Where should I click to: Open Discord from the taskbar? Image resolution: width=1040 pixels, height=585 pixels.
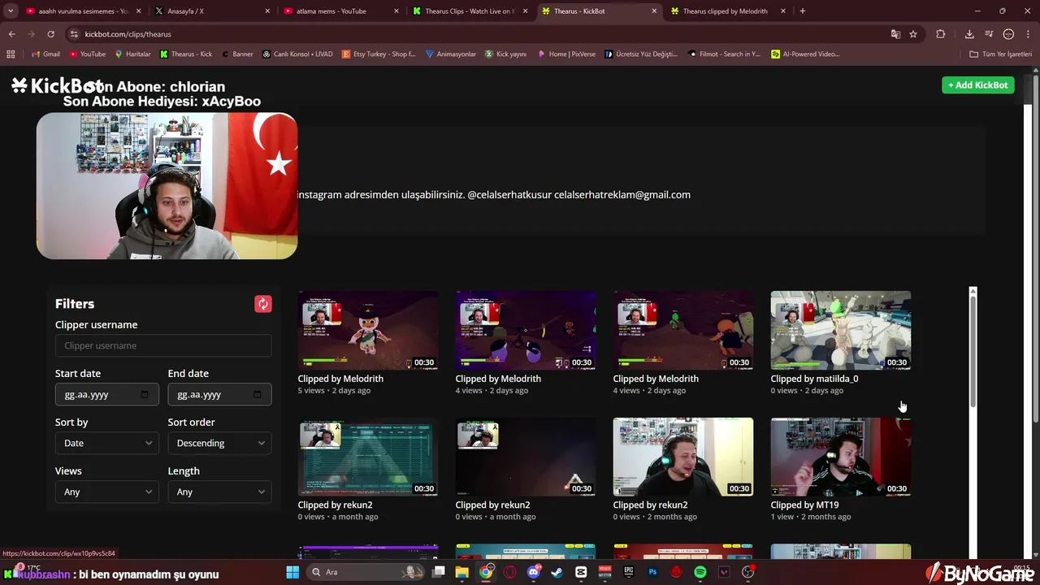[534, 572]
